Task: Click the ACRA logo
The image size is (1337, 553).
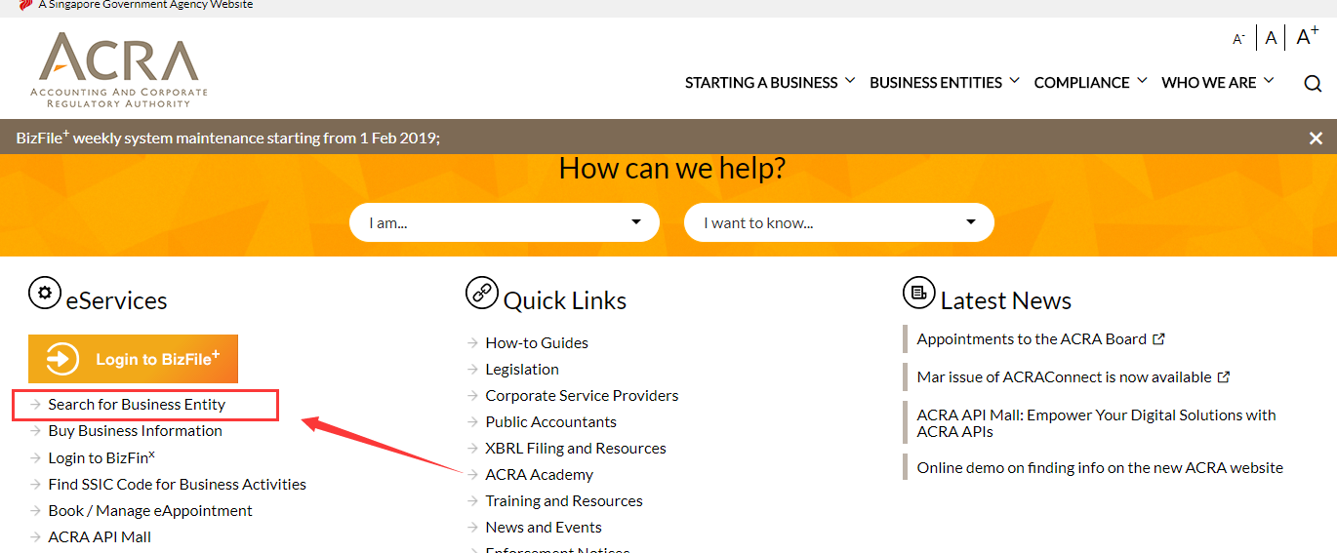Action: point(119,69)
